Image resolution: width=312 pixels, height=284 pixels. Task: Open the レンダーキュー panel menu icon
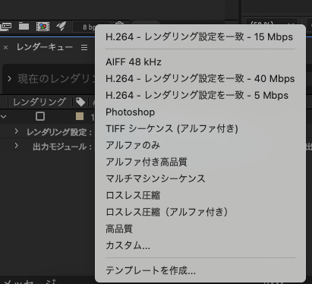(x=84, y=47)
